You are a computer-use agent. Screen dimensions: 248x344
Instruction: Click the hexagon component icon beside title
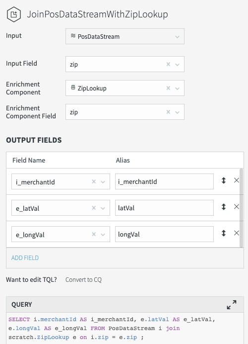14,14
